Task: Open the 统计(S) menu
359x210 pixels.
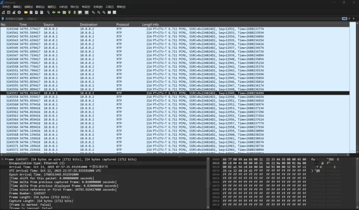Action: tap(74, 7)
